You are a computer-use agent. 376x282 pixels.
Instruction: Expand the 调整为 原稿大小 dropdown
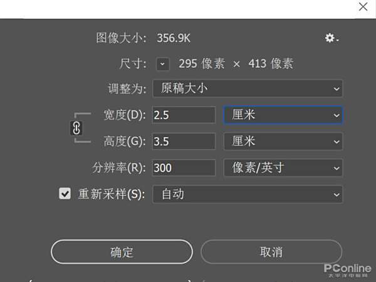(248, 88)
